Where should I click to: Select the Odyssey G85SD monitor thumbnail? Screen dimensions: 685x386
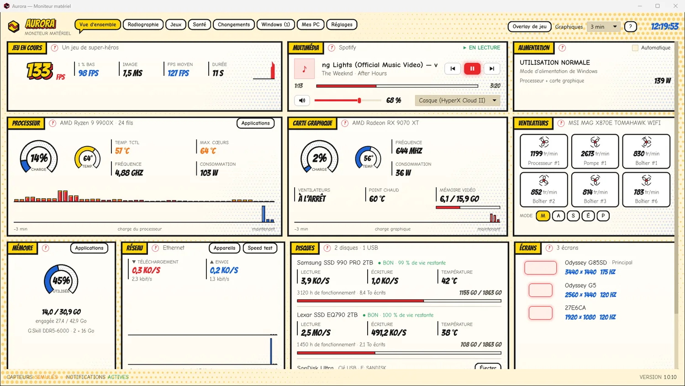click(x=541, y=268)
